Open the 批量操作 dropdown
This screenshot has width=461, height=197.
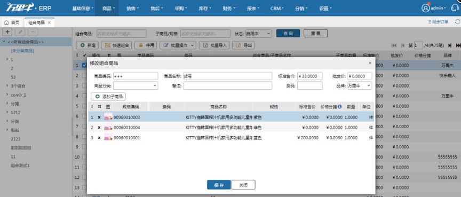click(178, 45)
